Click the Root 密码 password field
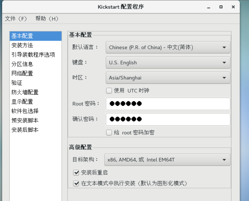Viewport: 249px width, 201px height. (x=168, y=104)
